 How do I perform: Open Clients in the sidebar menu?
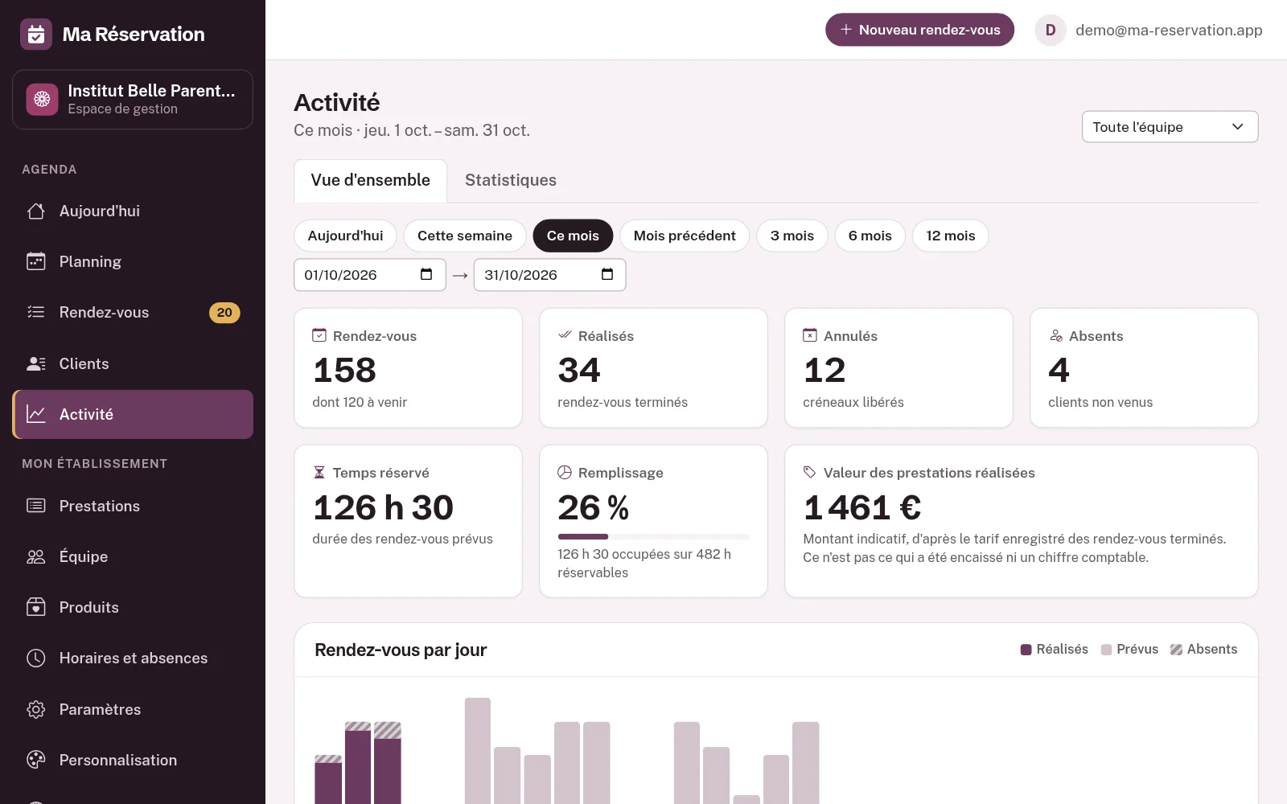(133, 363)
